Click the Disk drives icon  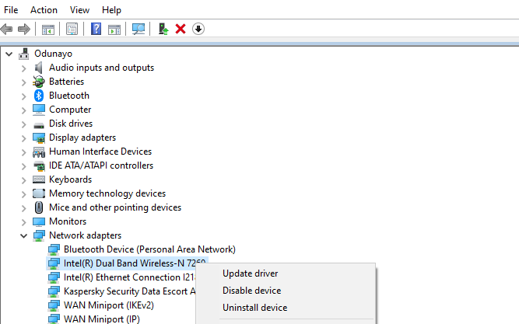[39, 125]
